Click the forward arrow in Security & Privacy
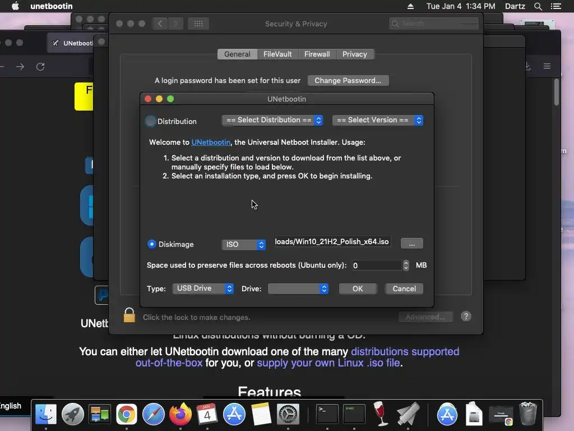574x431 pixels. tap(175, 24)
